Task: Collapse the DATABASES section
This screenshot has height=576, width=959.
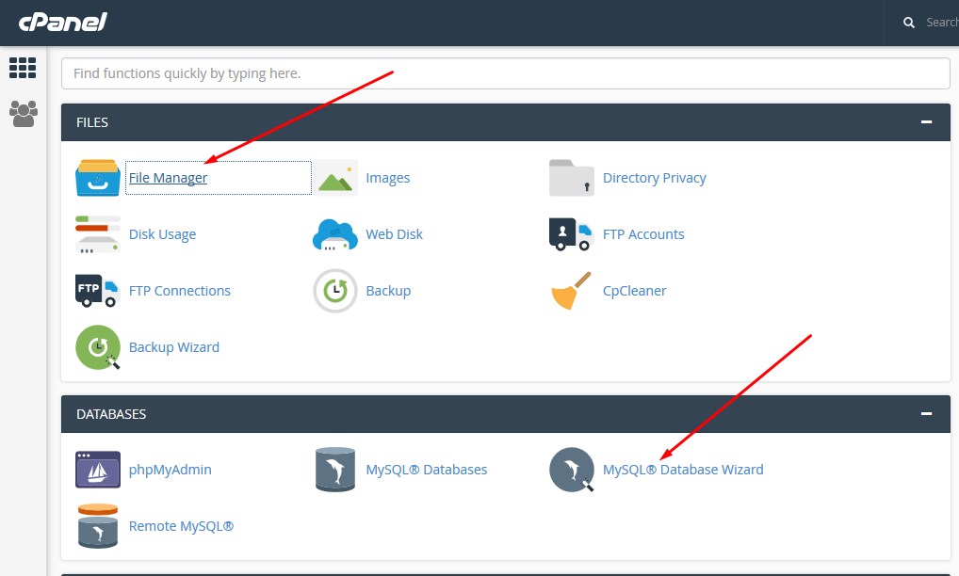Action: [x=927, y=413]
